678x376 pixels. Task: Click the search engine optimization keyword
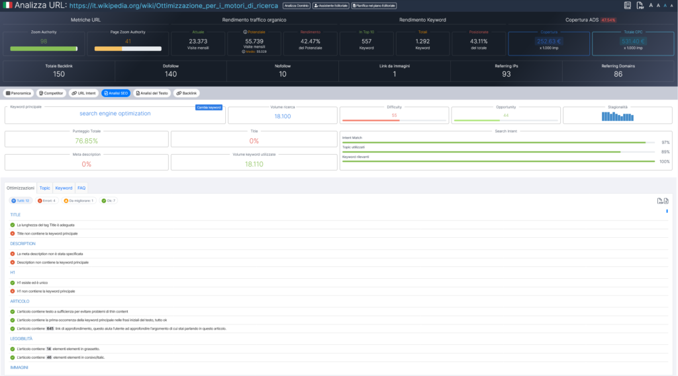pyautogui.click(x=115, y=114)
